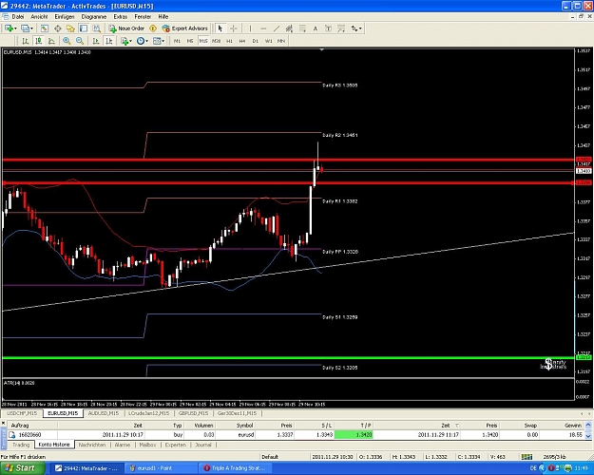
Task: Switch chart to line chart icon
Action: click(51, 41)
